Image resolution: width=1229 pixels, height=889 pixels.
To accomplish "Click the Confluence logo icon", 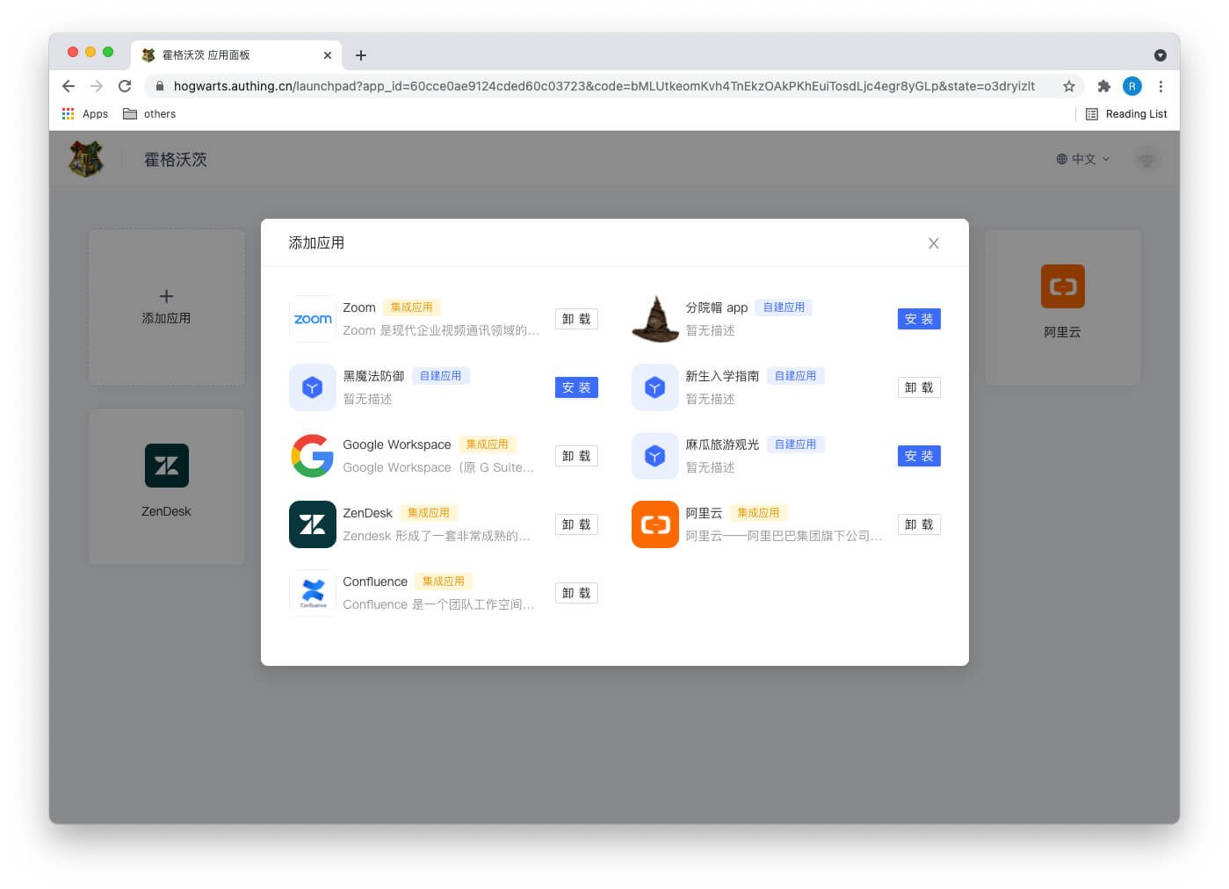I will point(312,593).
